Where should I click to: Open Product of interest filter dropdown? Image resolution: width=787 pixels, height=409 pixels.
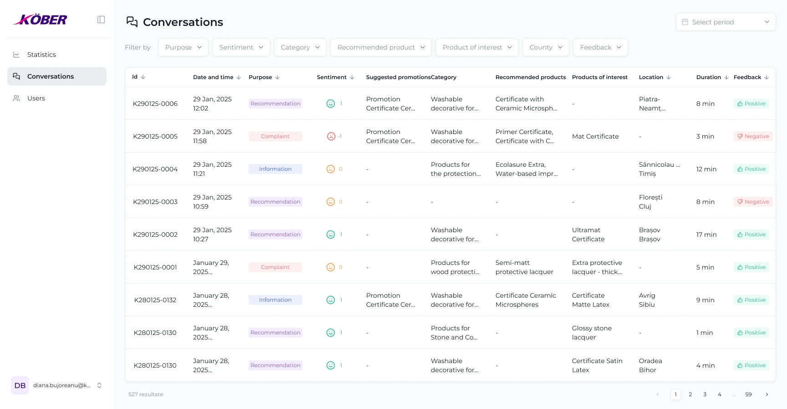[477, 47]
